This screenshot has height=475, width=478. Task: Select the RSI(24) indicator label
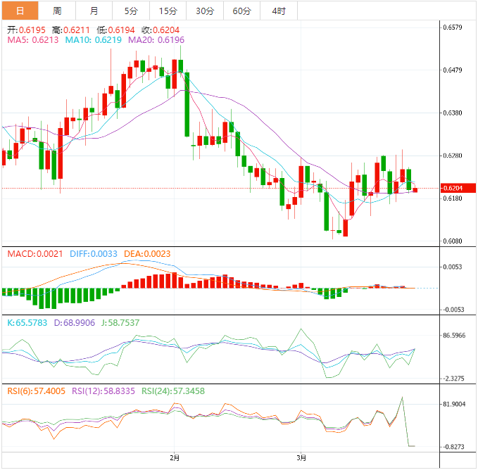pyautogui.click(x=170, y=391)
